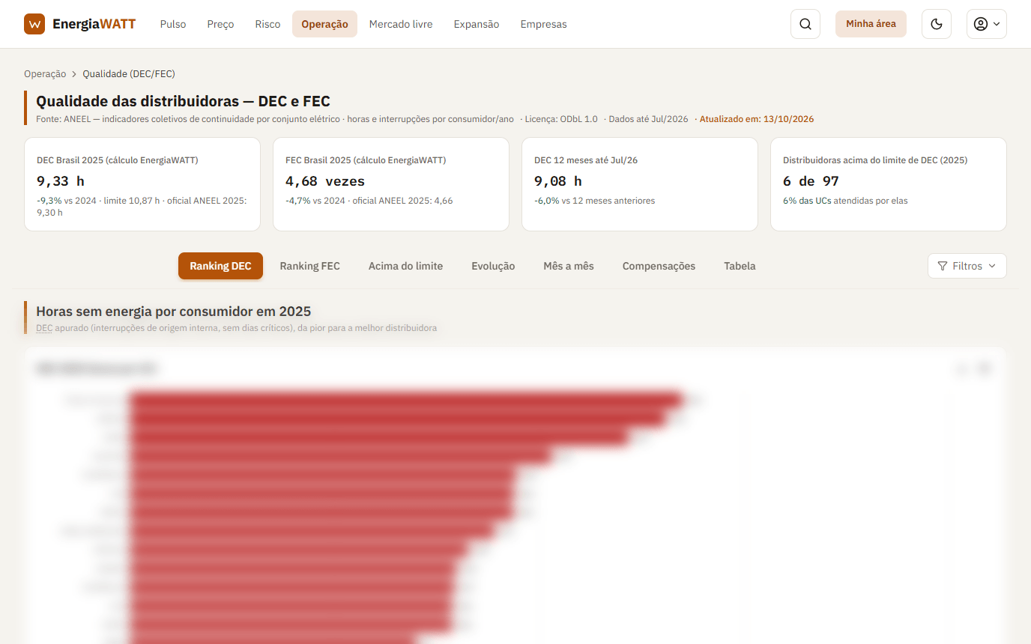Open the Preço navigation item

(x=220, y=24)
